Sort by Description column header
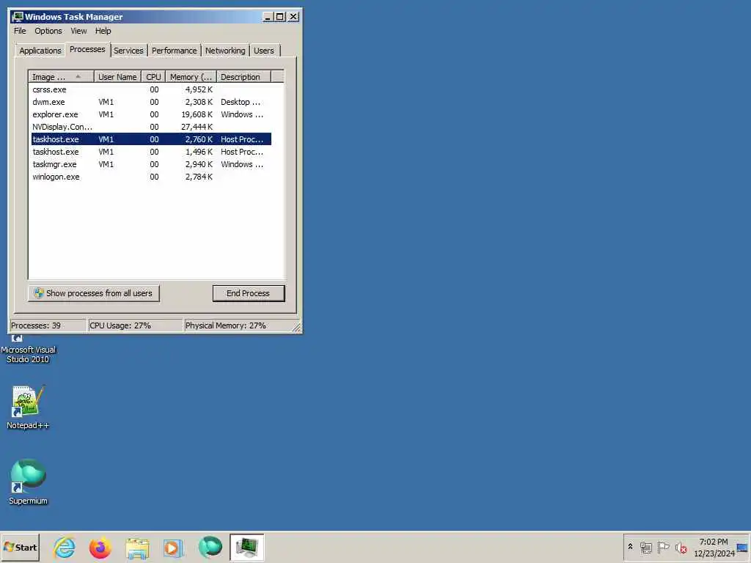The image size is (751, 563). point(243,76)
